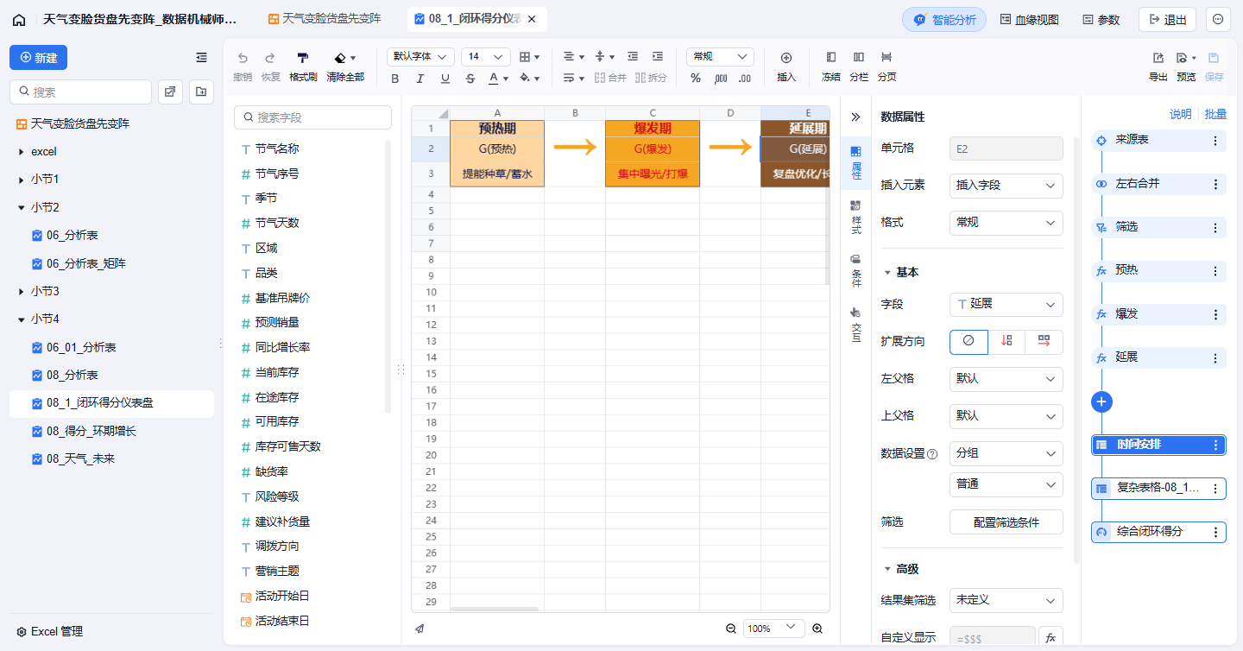Expand the excel tree node
1243x651 pixels.
pos(21,152)
